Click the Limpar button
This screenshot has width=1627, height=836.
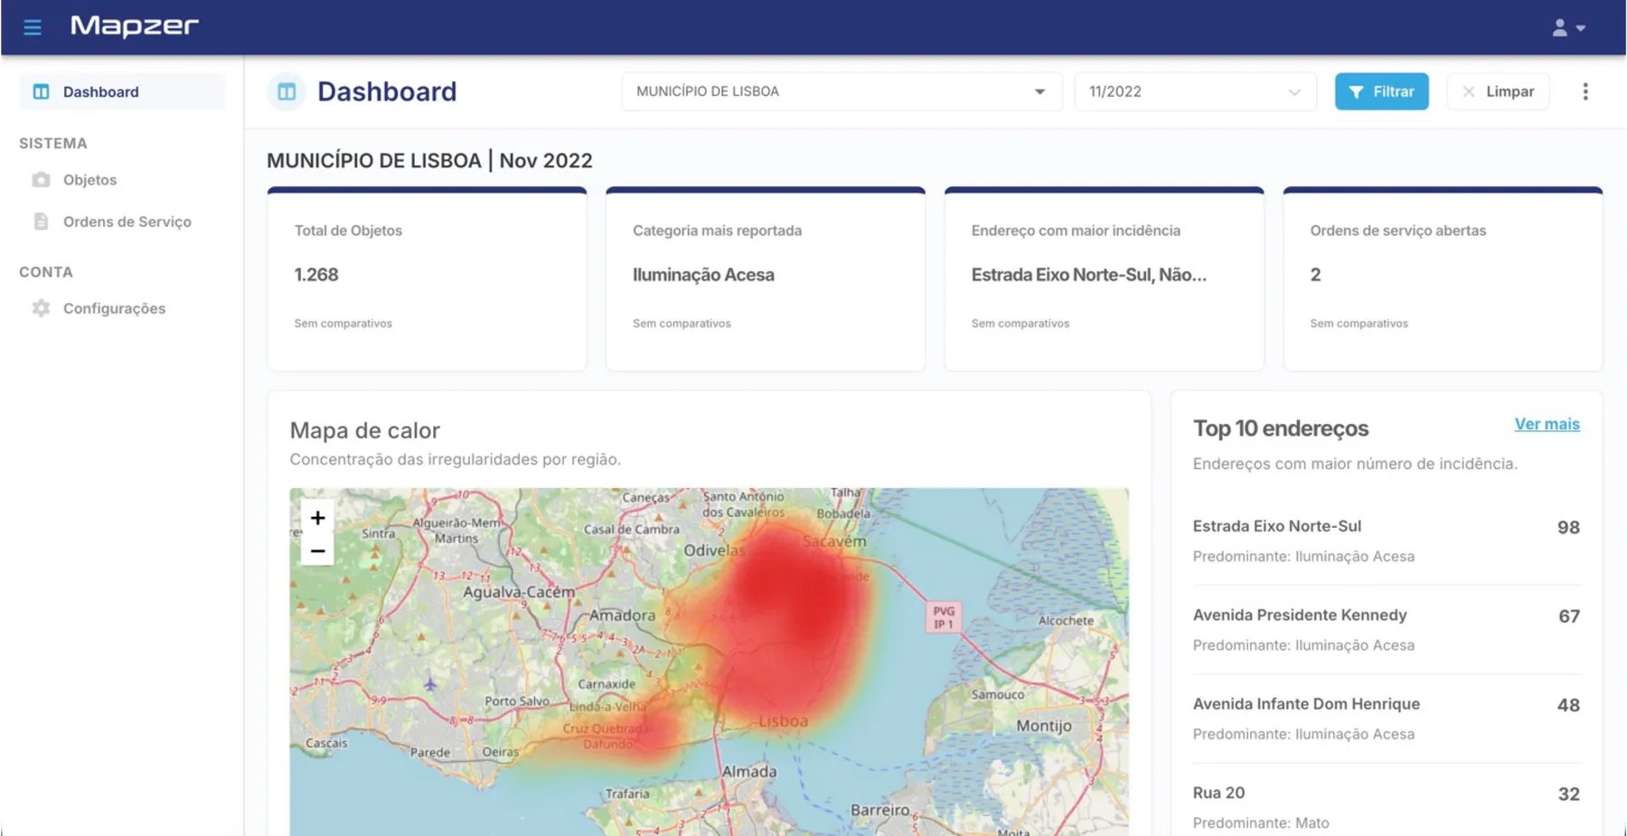(x=1498, y=91)
